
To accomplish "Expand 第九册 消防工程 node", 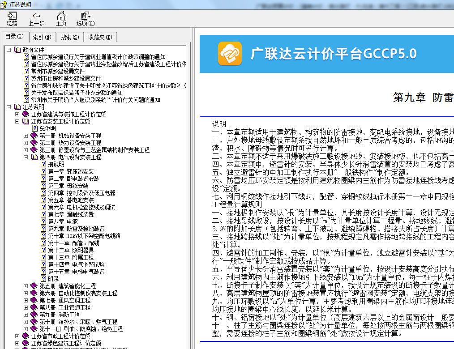I will [26, 315].
